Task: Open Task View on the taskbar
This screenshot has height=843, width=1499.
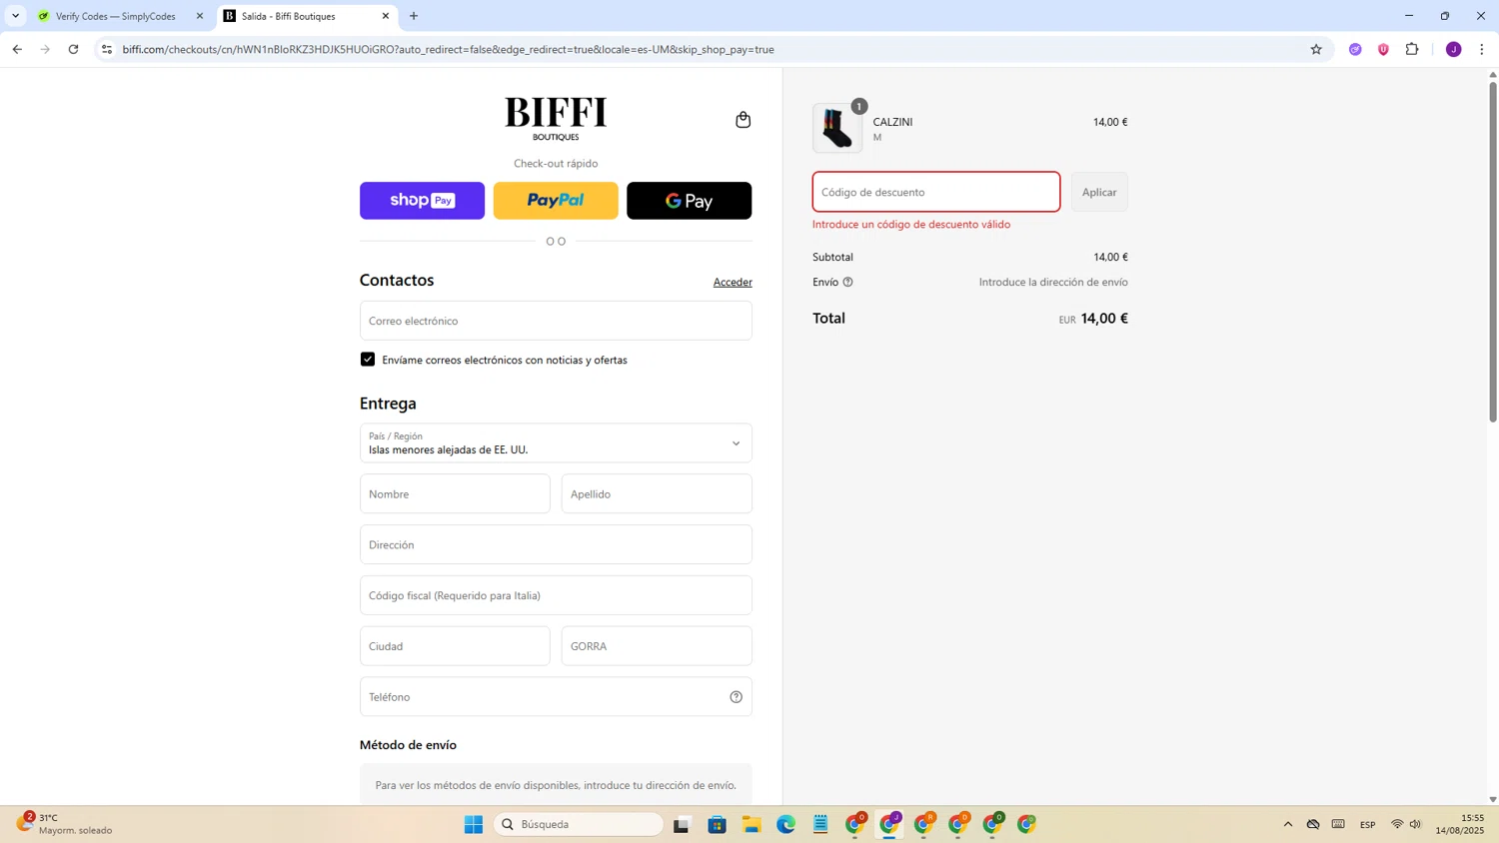Action: coord(682,824)
